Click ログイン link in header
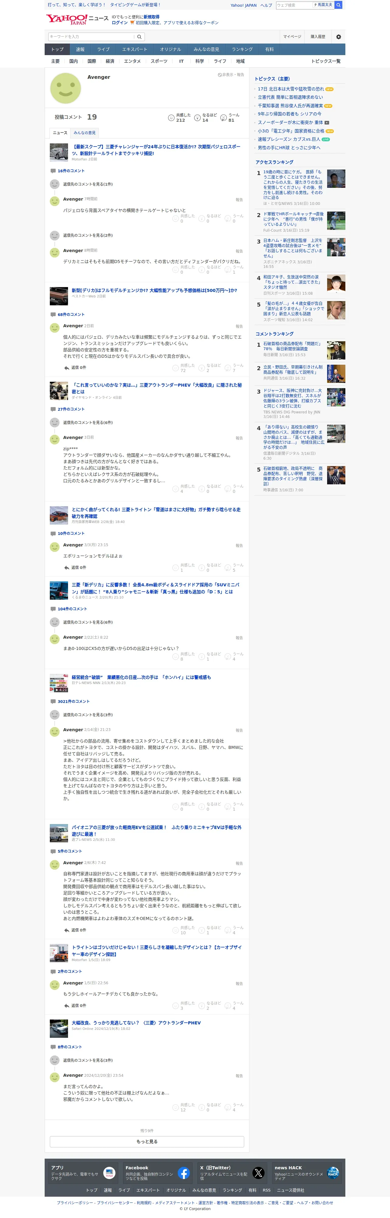390x1218 pixels. [x=119, y=23]
